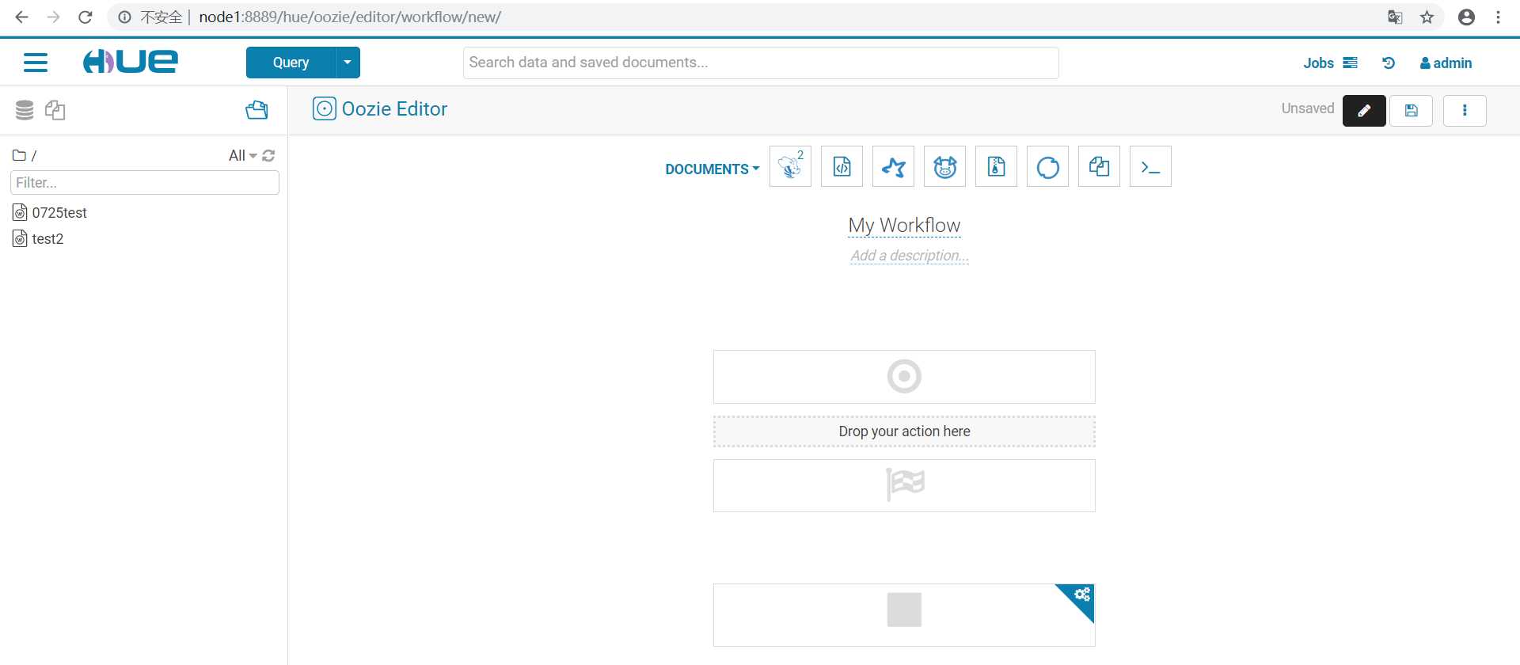View the site security info icon
The image size is (1520, 665).
[x=124, y=17]
